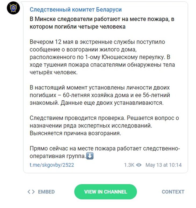Image resolution: width=196 pixels, height=208 pixels.
Task: Open the CONTEXT link
Action: (173, 192)
